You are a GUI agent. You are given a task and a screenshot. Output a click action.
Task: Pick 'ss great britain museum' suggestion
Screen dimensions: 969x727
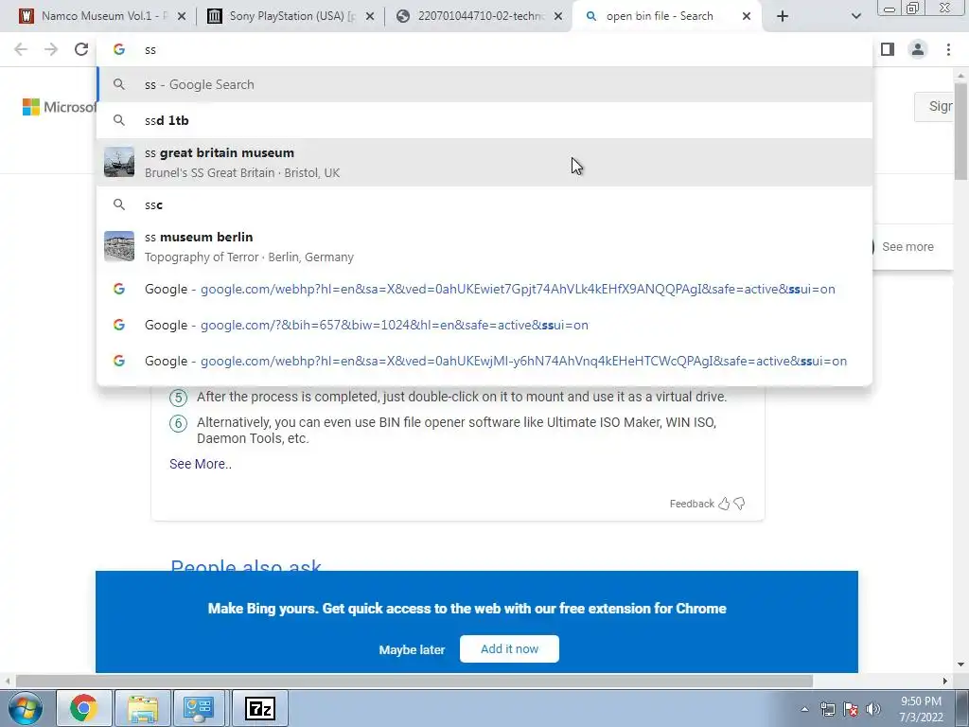(x=484, y=162)
